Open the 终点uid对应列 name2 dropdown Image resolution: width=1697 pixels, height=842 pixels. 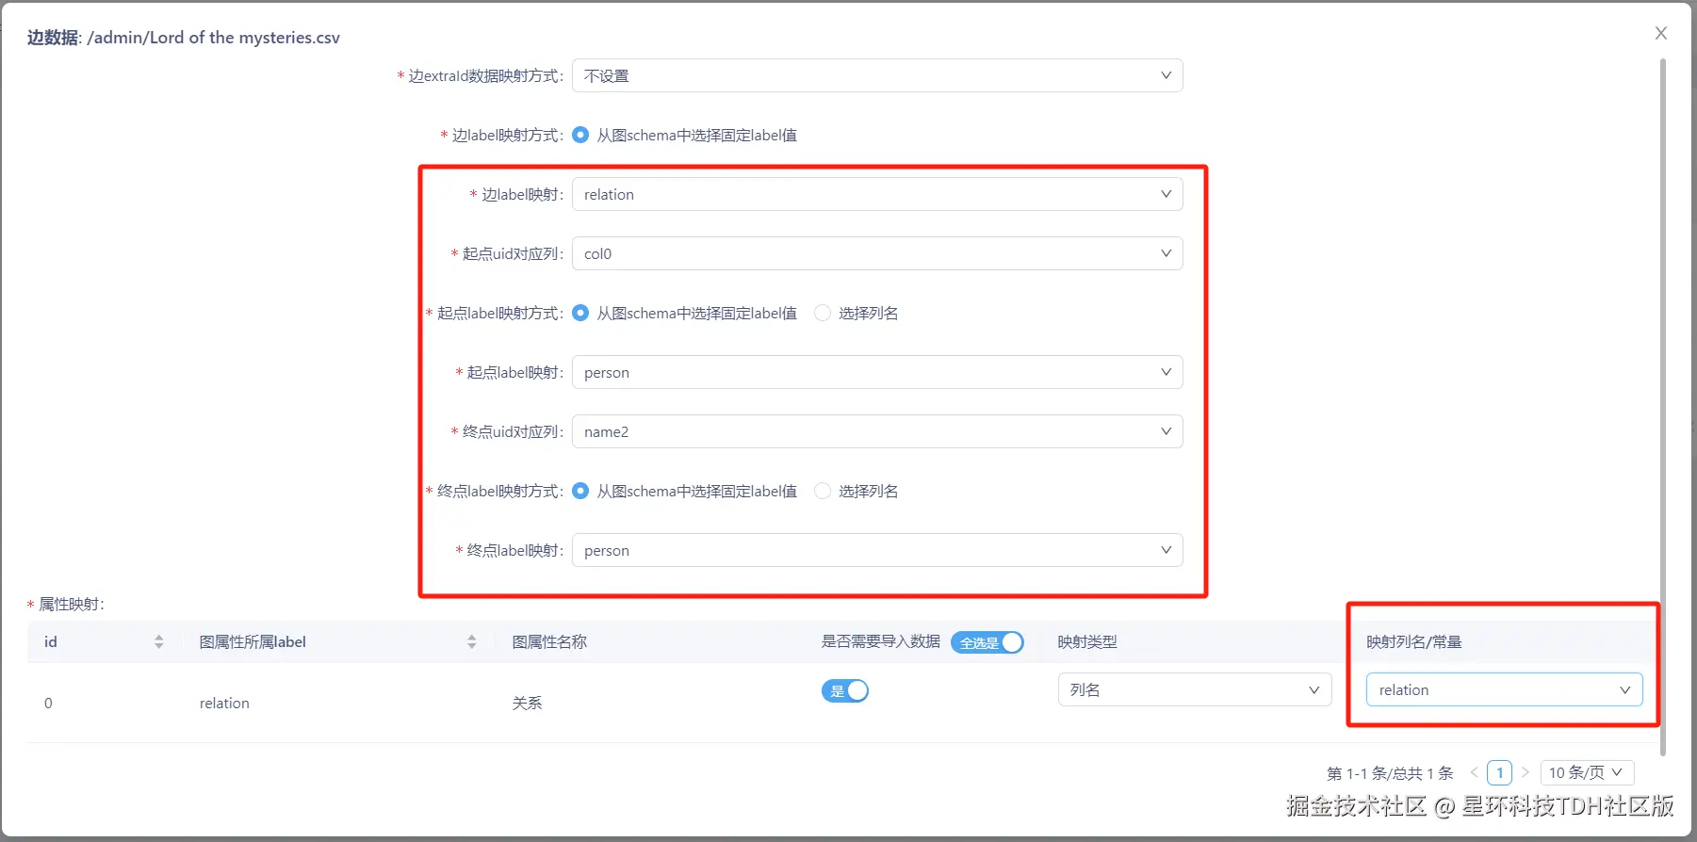(x=877, y=431)
